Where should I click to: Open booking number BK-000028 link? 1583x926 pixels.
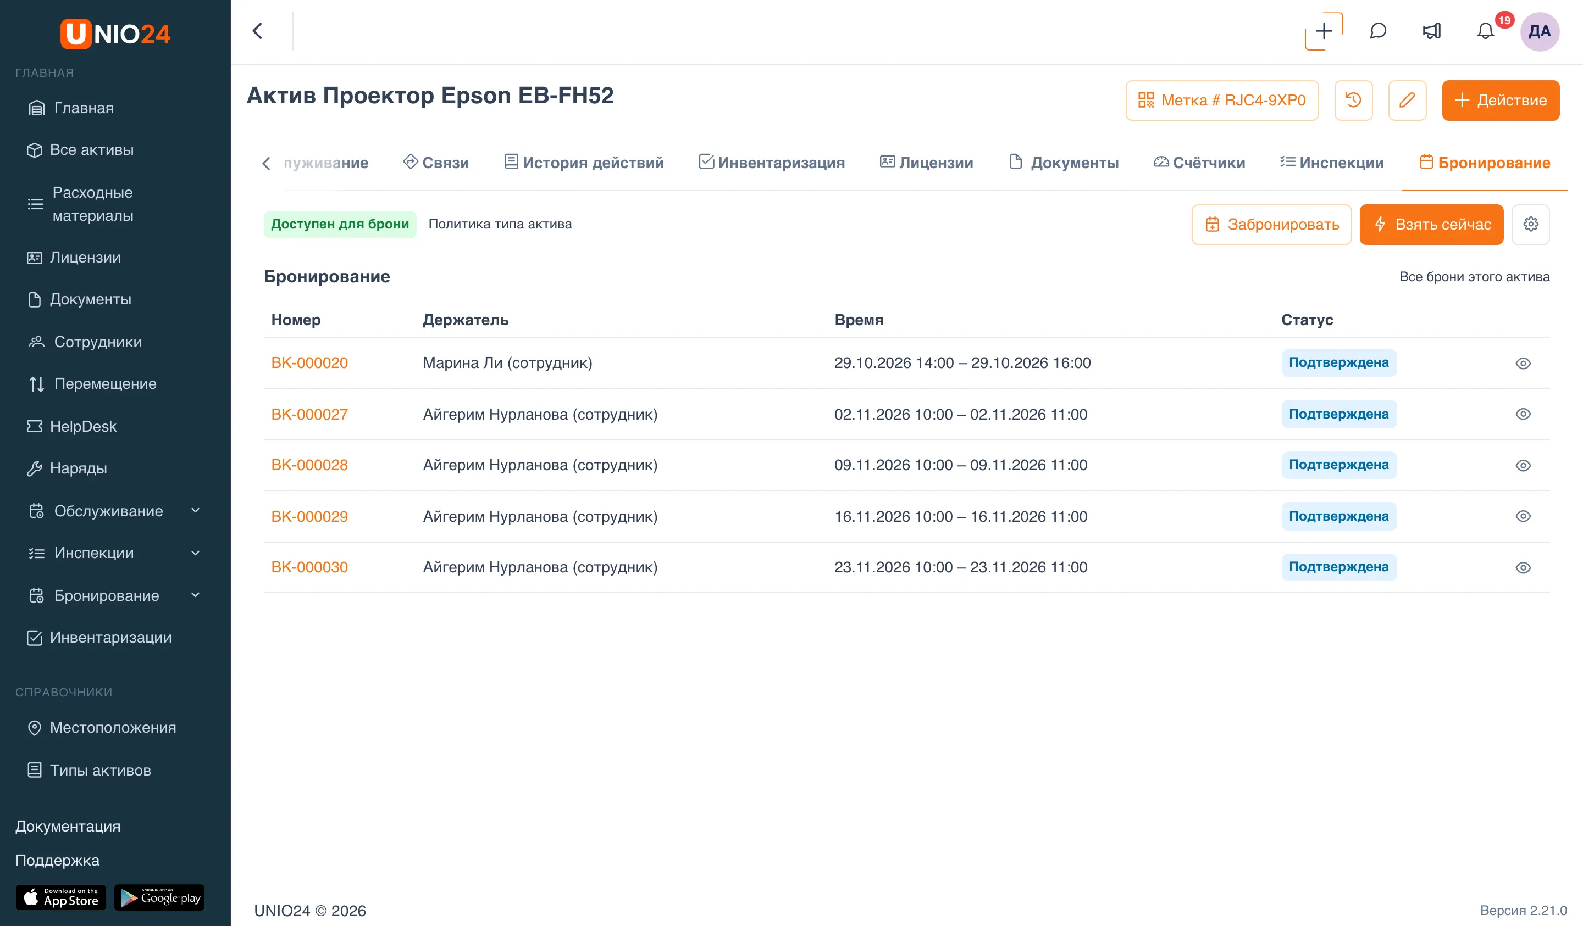(309, 465)
